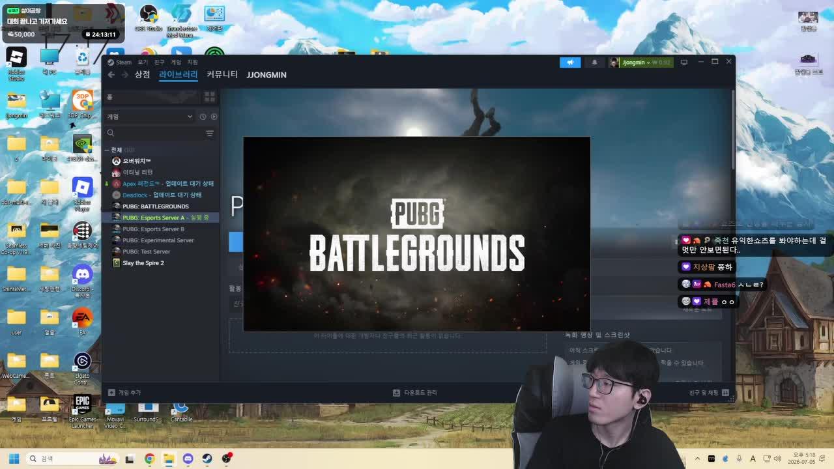Toggle library collections grid view icon
834x469 pixels.
(x=210, y=97)
